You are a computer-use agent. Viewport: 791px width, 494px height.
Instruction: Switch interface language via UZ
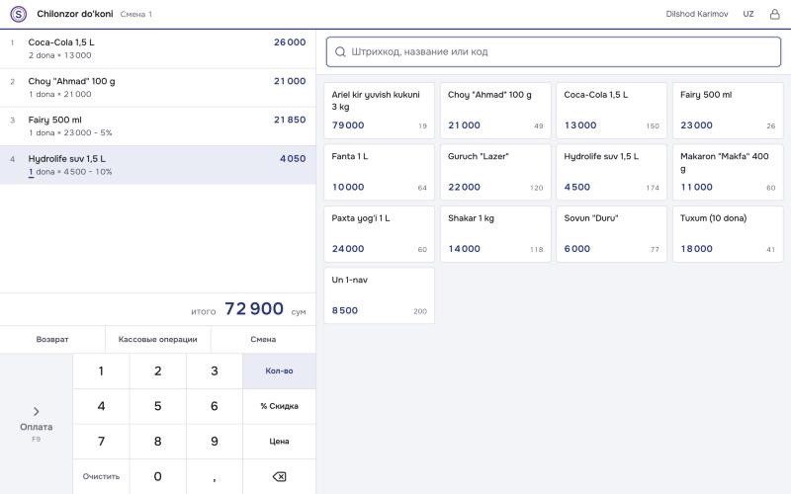pyautogui.click(x=748, y=14)
